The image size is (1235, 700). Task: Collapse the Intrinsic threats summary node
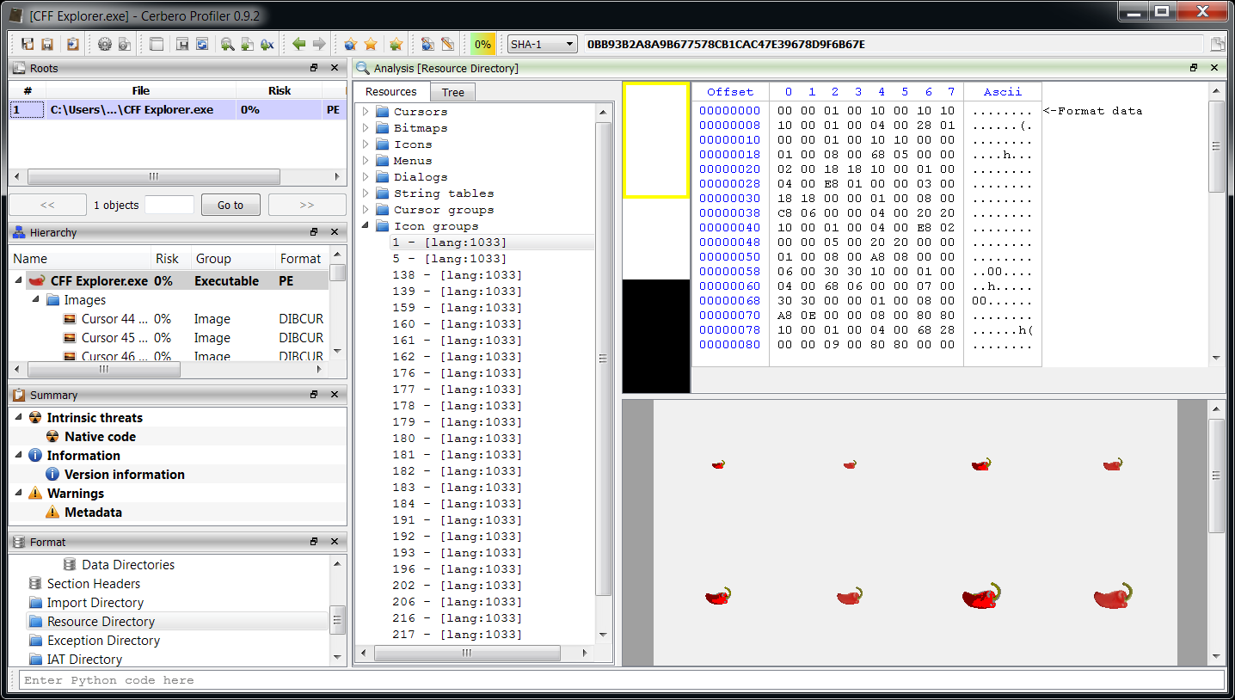[18, 418]
